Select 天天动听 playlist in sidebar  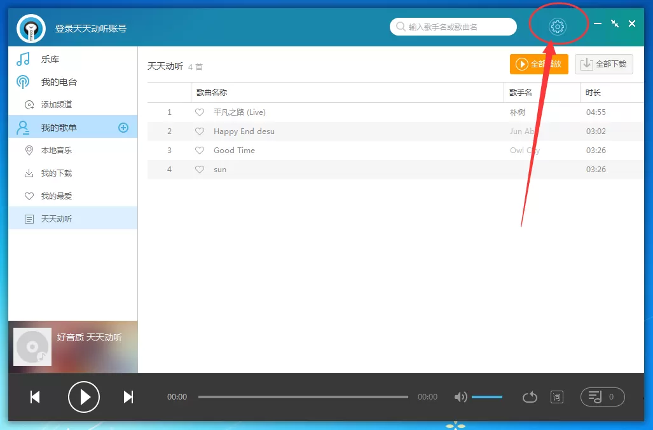coord(73,218)
